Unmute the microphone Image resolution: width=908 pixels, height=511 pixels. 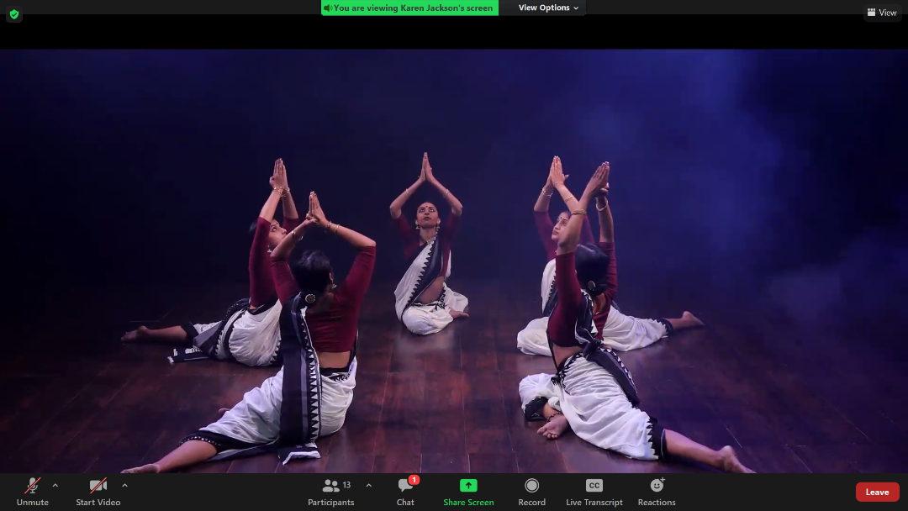(x=33, y=486)
